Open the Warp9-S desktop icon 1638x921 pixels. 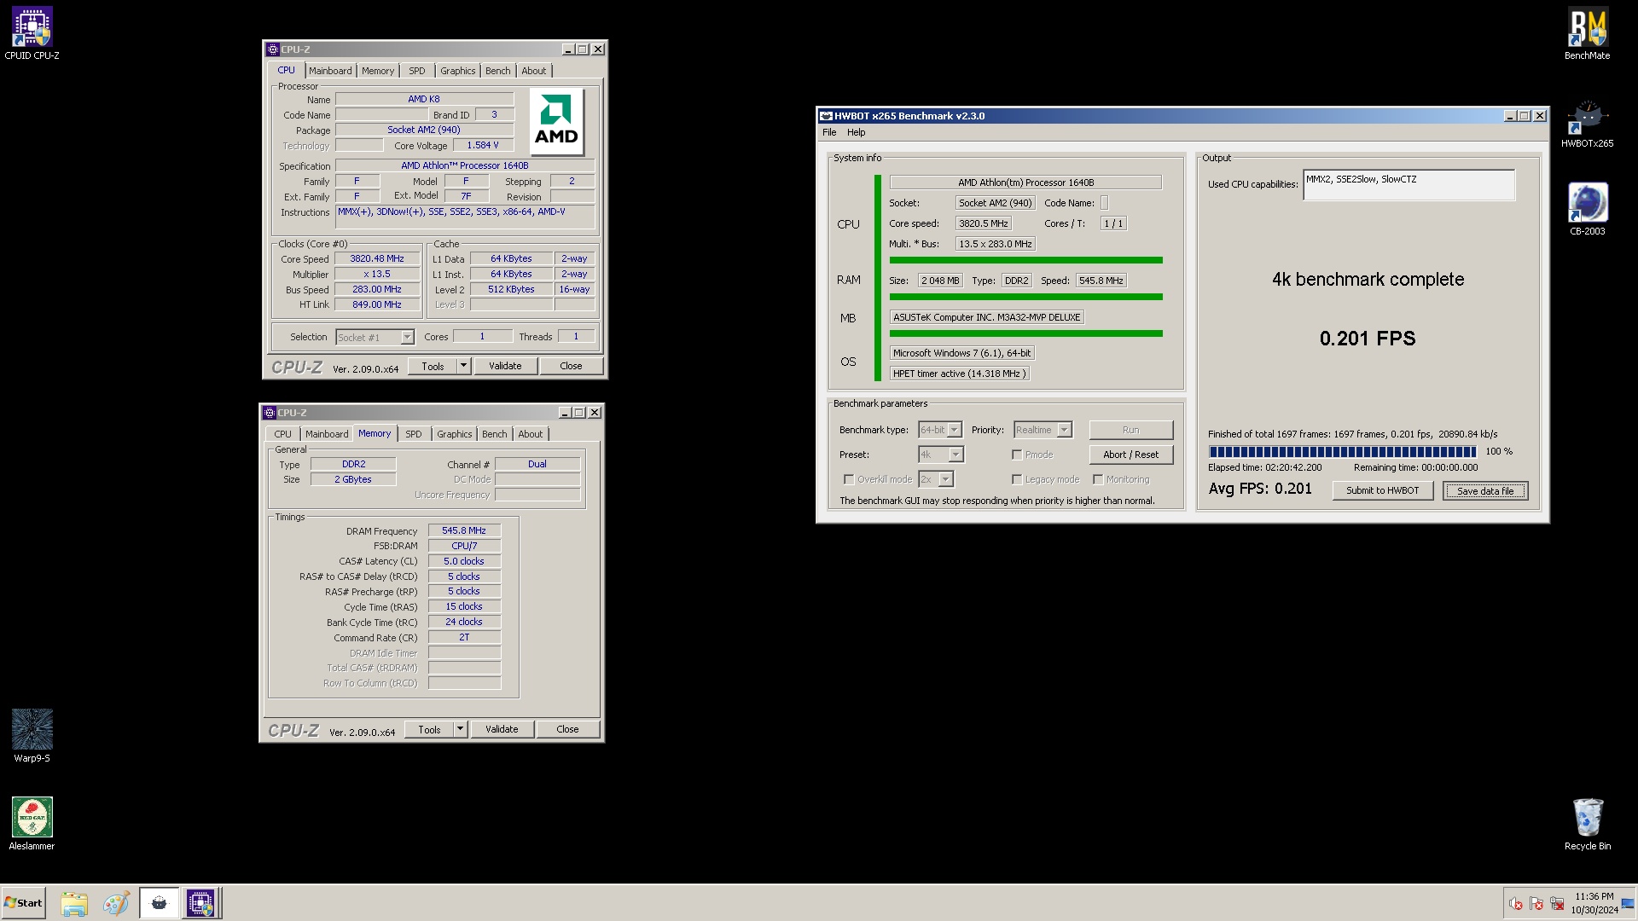pyautogui.click(x=32, y=736)
